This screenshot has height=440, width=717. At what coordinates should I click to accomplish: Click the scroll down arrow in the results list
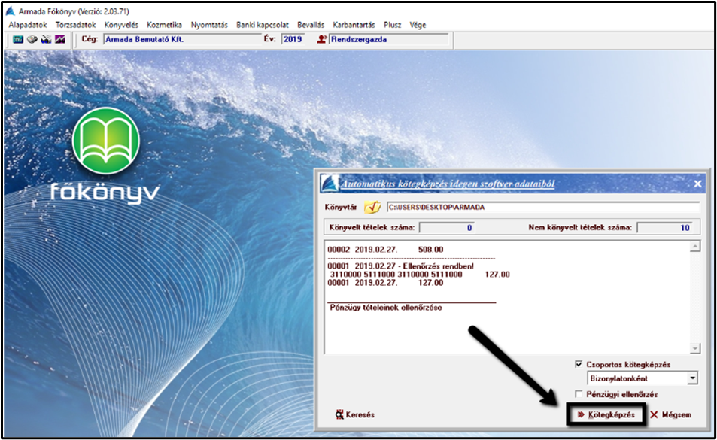[x=695, y=349]
